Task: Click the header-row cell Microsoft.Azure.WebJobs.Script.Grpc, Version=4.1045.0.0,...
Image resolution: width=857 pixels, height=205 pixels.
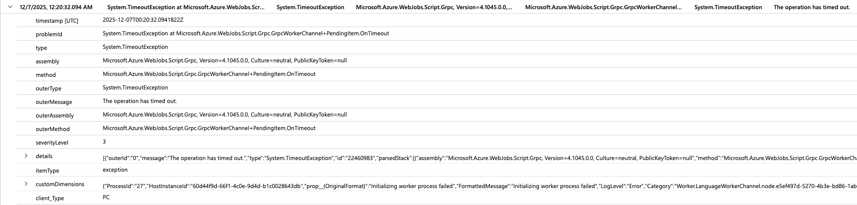Action: 434,7
